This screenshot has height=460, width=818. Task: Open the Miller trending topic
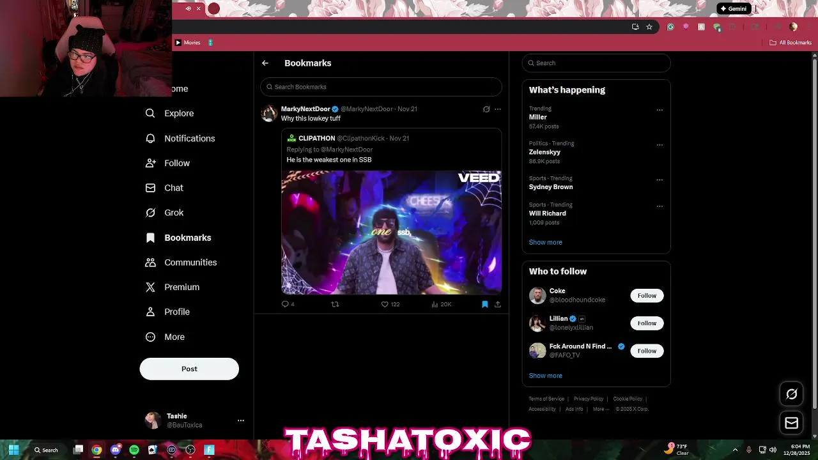point(537,118)
